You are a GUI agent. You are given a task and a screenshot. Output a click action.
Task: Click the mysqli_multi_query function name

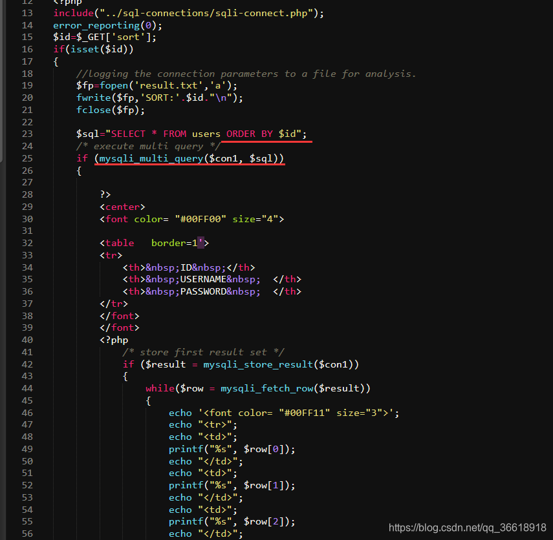coord(151,158)
